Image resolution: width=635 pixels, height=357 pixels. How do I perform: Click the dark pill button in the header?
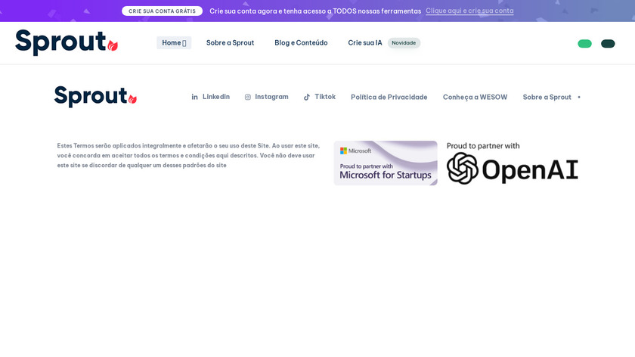click(608, 43)
